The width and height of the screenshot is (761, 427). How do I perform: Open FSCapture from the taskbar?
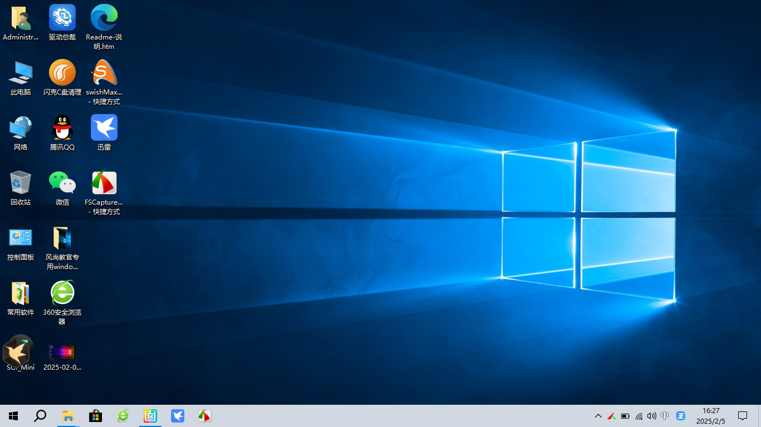(204, 416)
